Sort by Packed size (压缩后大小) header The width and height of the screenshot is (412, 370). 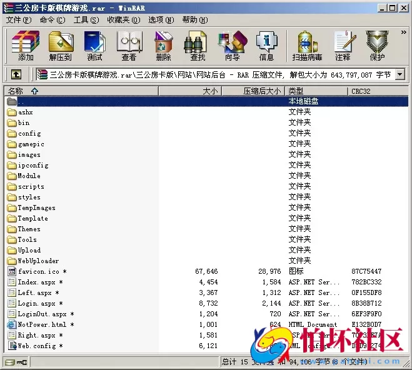tap(253, 91)
